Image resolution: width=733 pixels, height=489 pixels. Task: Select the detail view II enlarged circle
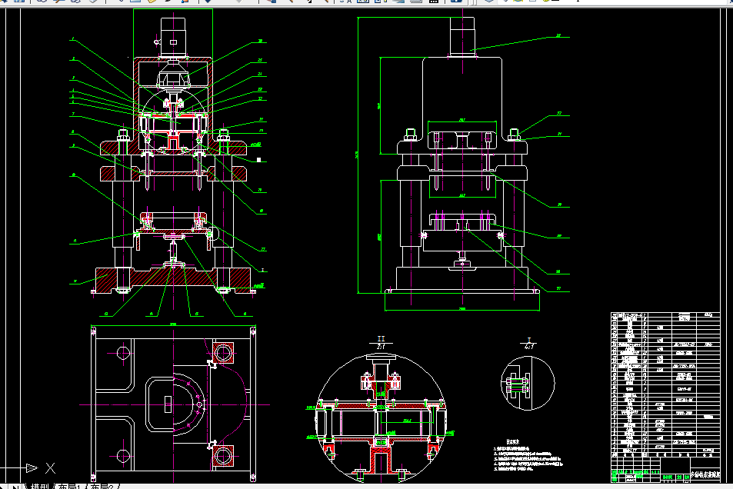pos(381,417)
